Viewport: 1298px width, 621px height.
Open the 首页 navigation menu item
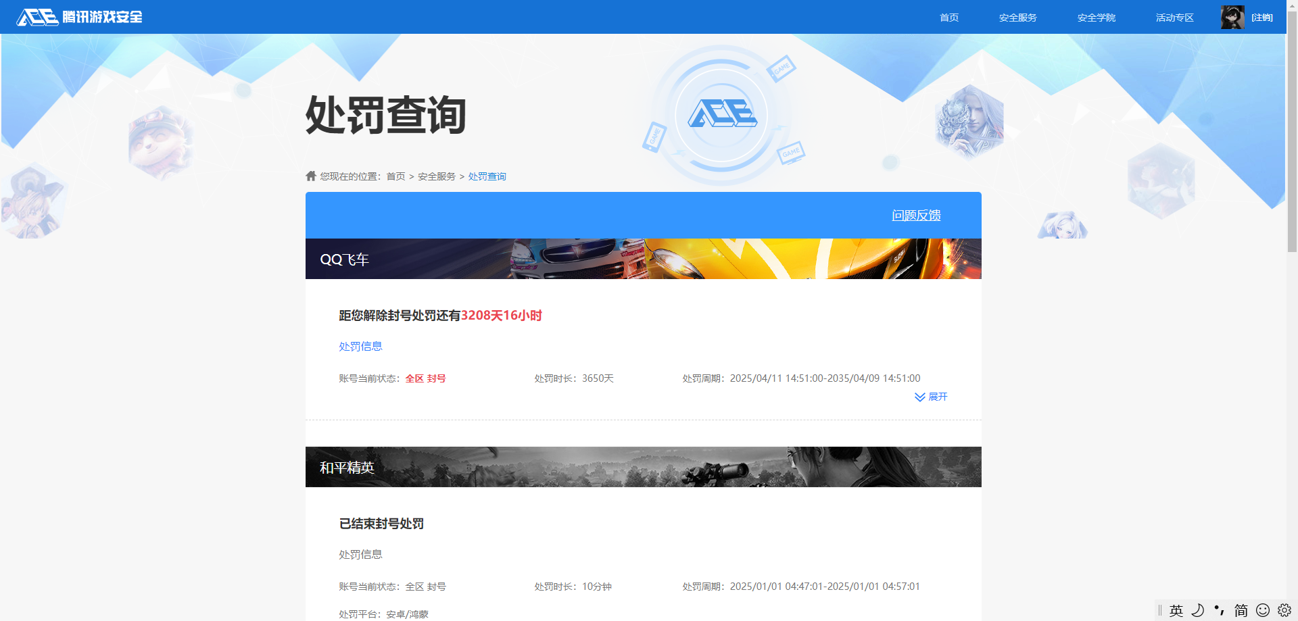[x=949, y=18]
